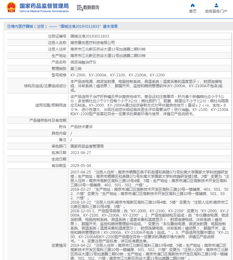Click the 2017-04-25 change record entry
Image resolution: width=233 pixels, height=260 pixels.
pos(150,179)
